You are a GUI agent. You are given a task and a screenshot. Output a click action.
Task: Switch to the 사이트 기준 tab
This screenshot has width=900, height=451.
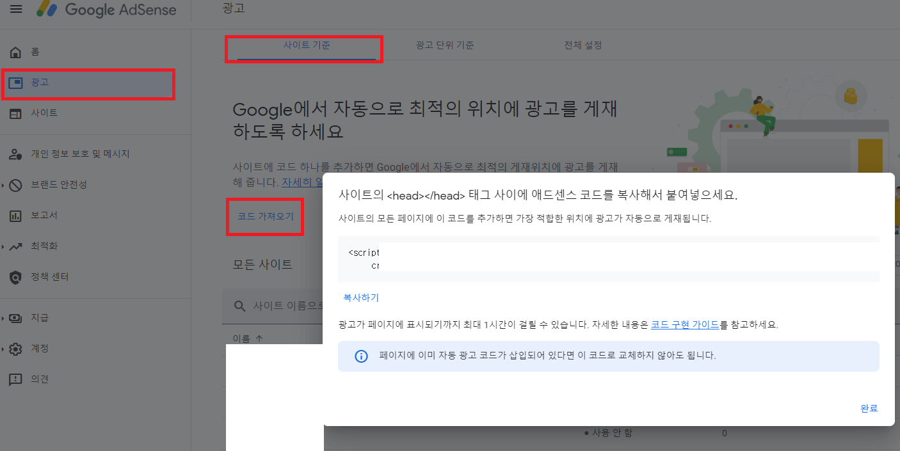pyautogui.click(x=307, y=45)
